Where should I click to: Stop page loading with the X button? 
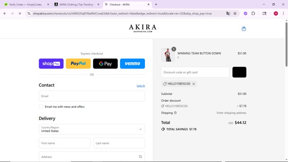(20, 13)
